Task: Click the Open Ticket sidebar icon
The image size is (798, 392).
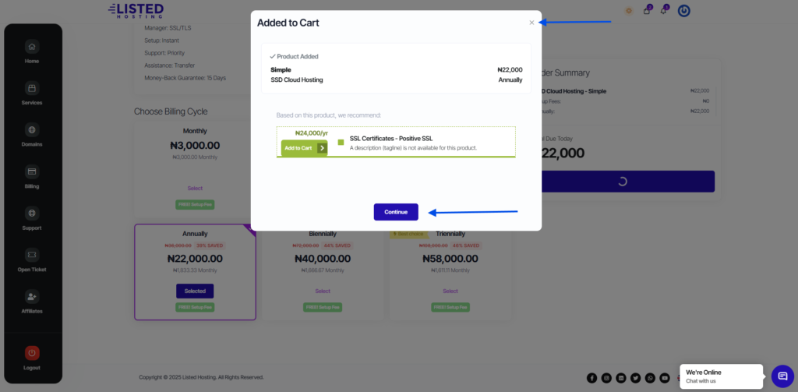Action: pos(32,255)
